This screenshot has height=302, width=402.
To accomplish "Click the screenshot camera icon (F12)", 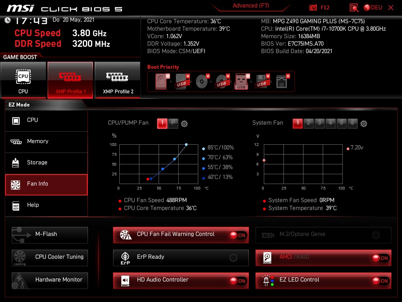I will click(313, 8).
